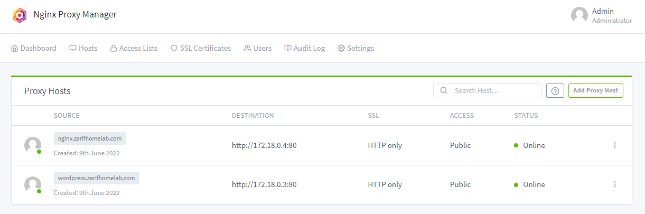Click the help question mark icon

tap(555, 91)
